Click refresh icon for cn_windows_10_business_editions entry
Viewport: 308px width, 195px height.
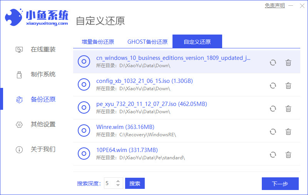tap(273, 63)
